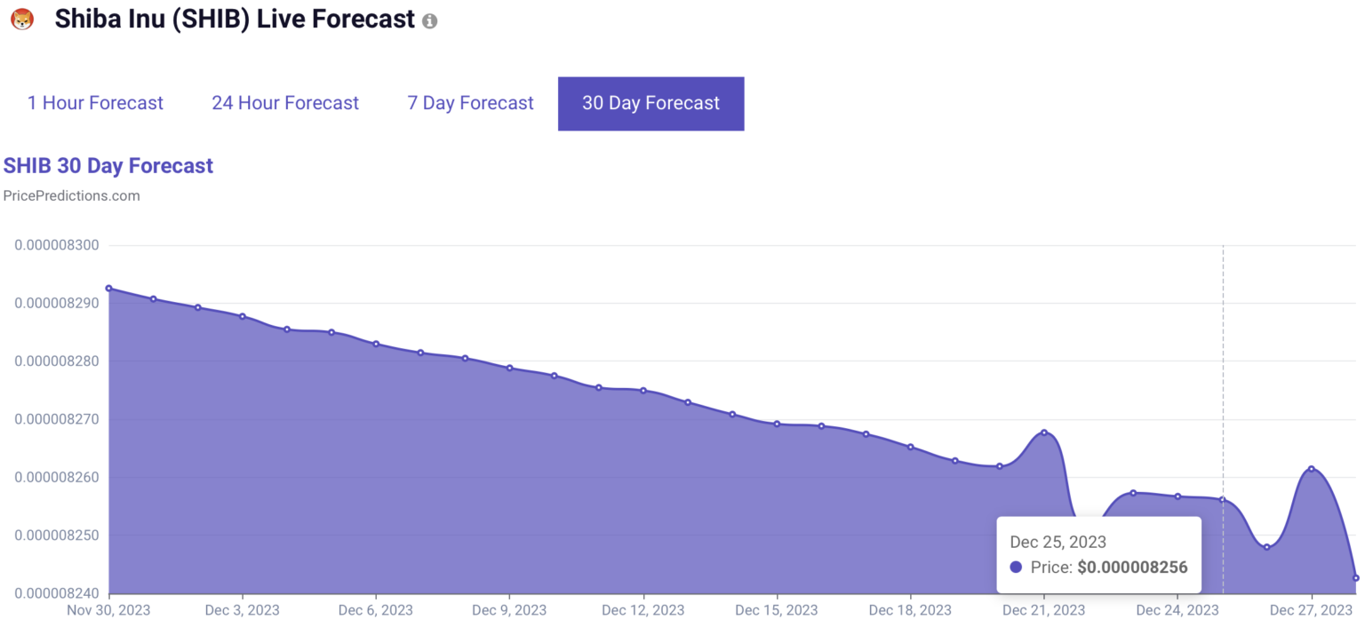1365x627 pixels.
Task: Select the dip data point near Dec 26
Action: 1265,547
